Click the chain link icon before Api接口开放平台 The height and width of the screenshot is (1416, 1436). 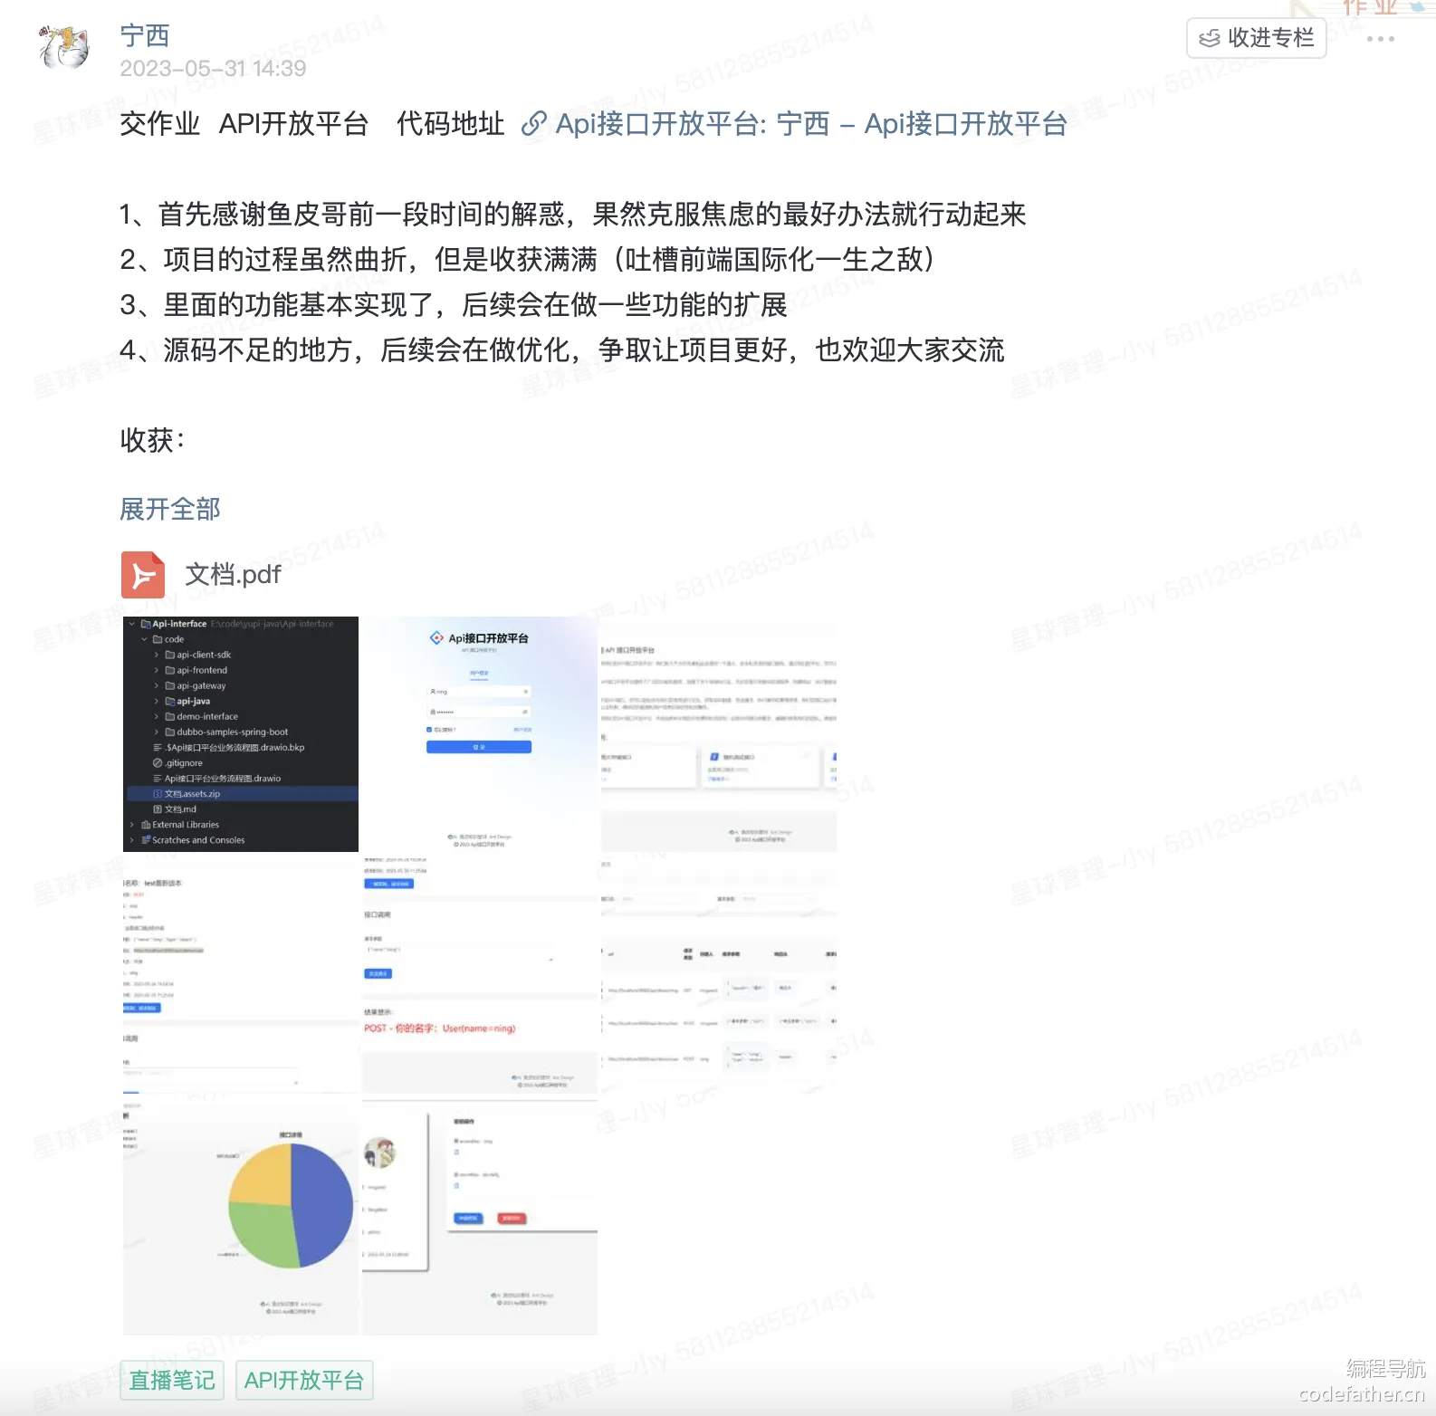(x=534, y=124)
